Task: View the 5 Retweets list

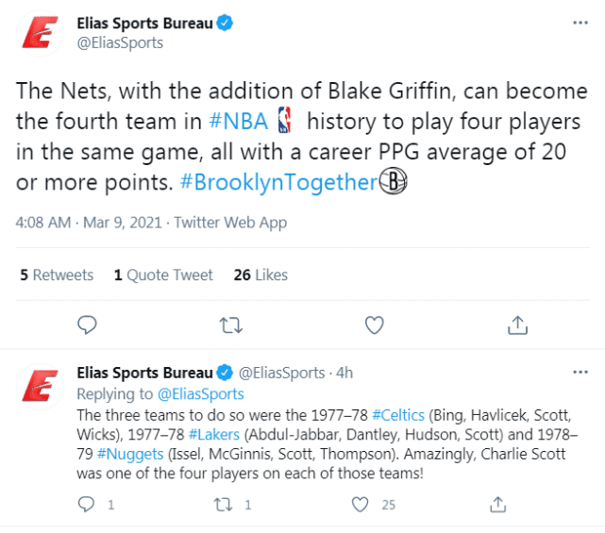Action: coord(57,275)
